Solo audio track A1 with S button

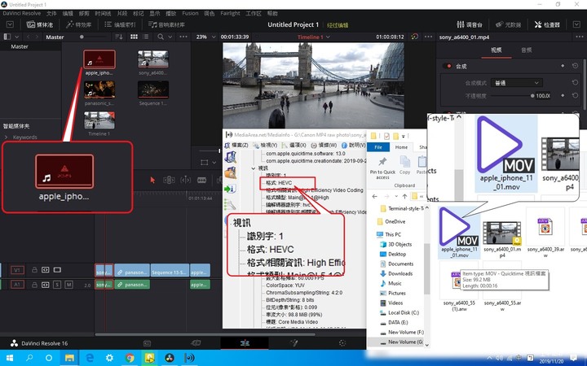[x=57, y=285]
